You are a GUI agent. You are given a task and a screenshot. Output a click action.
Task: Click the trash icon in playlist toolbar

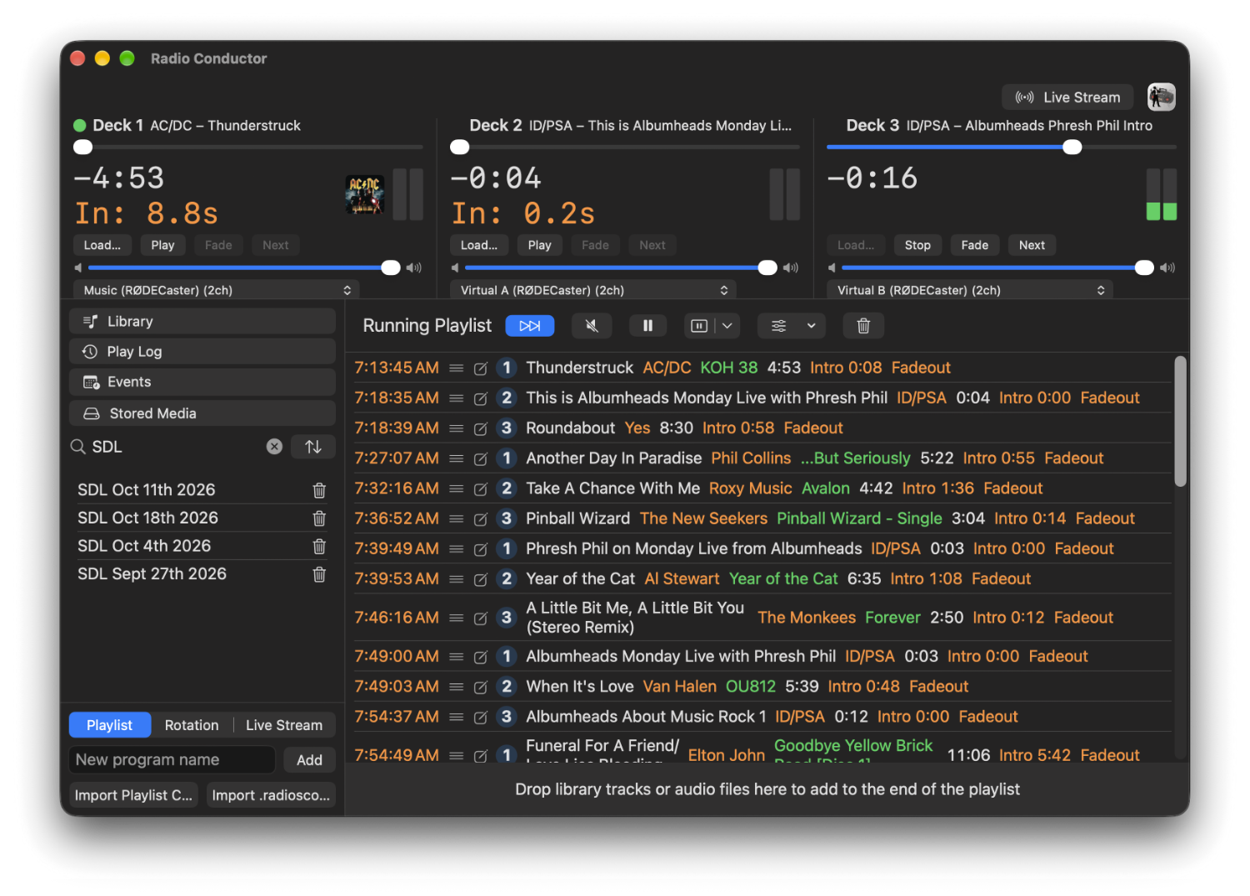point(863,326)
